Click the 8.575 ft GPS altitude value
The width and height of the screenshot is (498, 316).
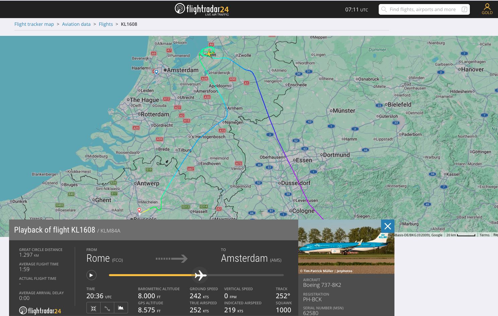click(149, 310)
